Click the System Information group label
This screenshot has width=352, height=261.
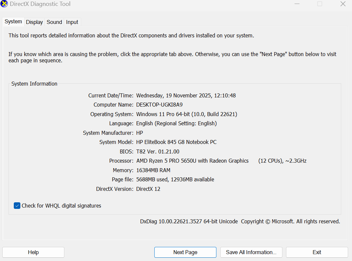click(x=34, y=84)
